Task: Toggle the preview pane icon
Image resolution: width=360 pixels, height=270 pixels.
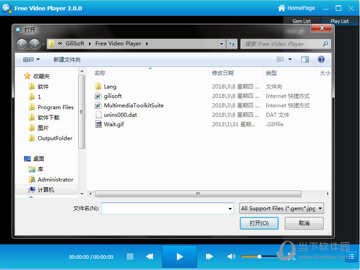Action: coord(305,59)
